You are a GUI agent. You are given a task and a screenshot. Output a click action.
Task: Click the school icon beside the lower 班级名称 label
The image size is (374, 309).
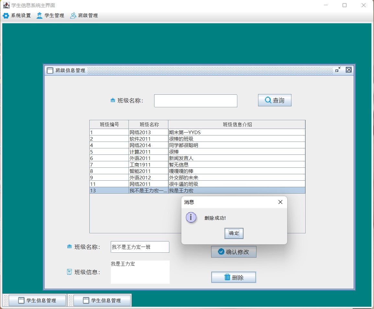(69, 247)
